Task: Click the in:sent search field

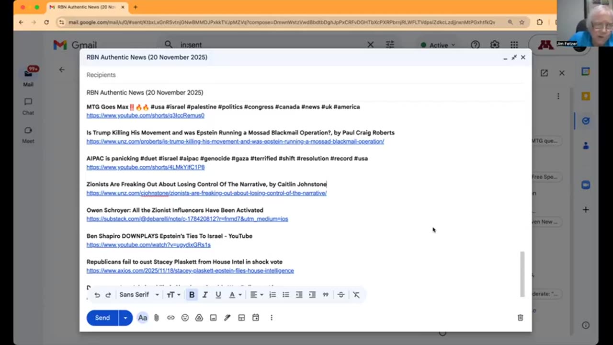Action: (x=268, y=45)
